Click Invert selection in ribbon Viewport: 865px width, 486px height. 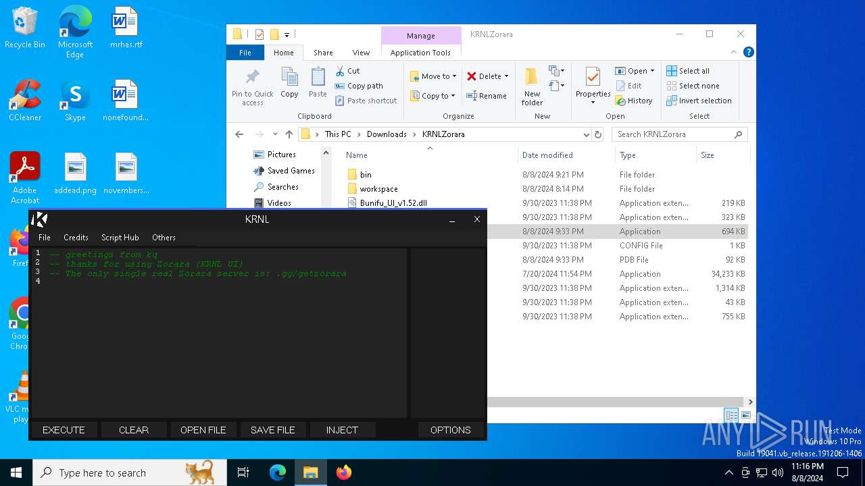click(x=699, y=101)
